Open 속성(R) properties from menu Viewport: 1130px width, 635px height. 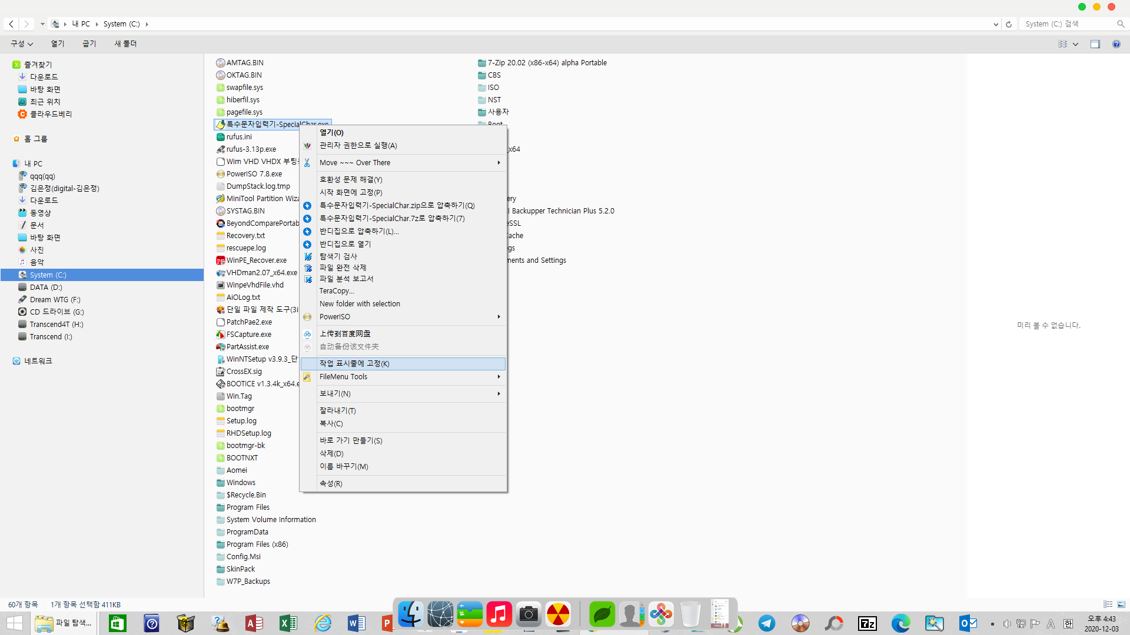tap(403, 484)
